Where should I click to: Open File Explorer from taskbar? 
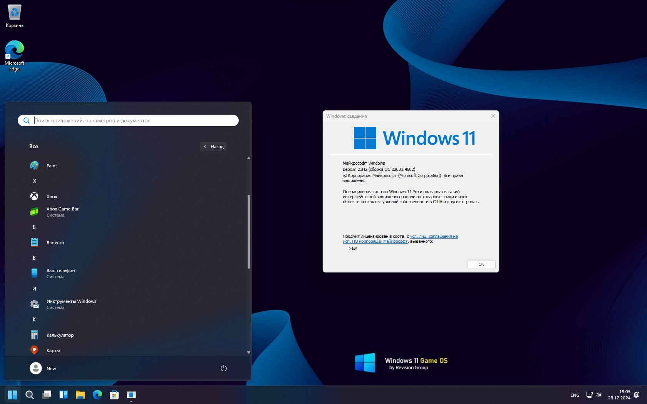80,395
